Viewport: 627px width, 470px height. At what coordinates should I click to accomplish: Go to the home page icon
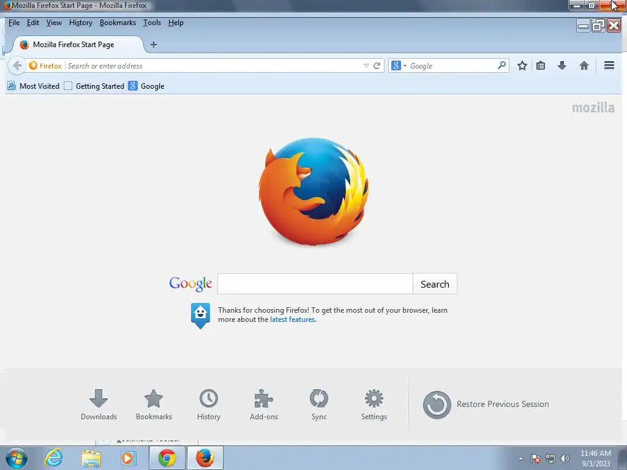(x=584, y=66)
